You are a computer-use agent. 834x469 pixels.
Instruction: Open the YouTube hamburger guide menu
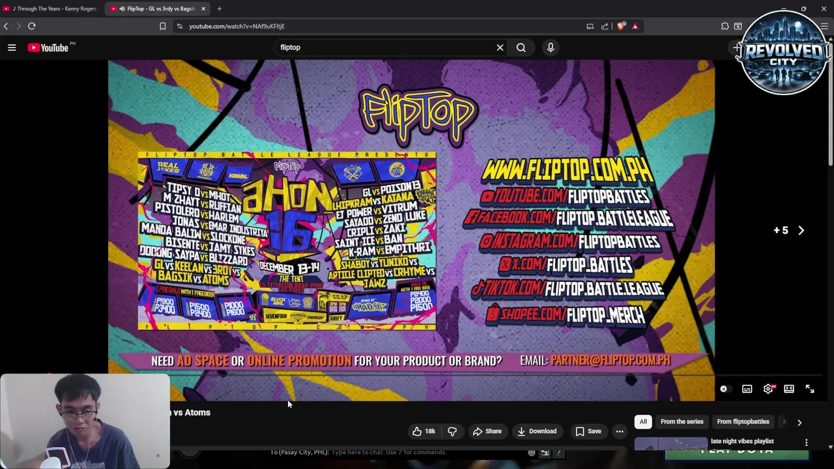pyautogui.click(x=12, y=48)
